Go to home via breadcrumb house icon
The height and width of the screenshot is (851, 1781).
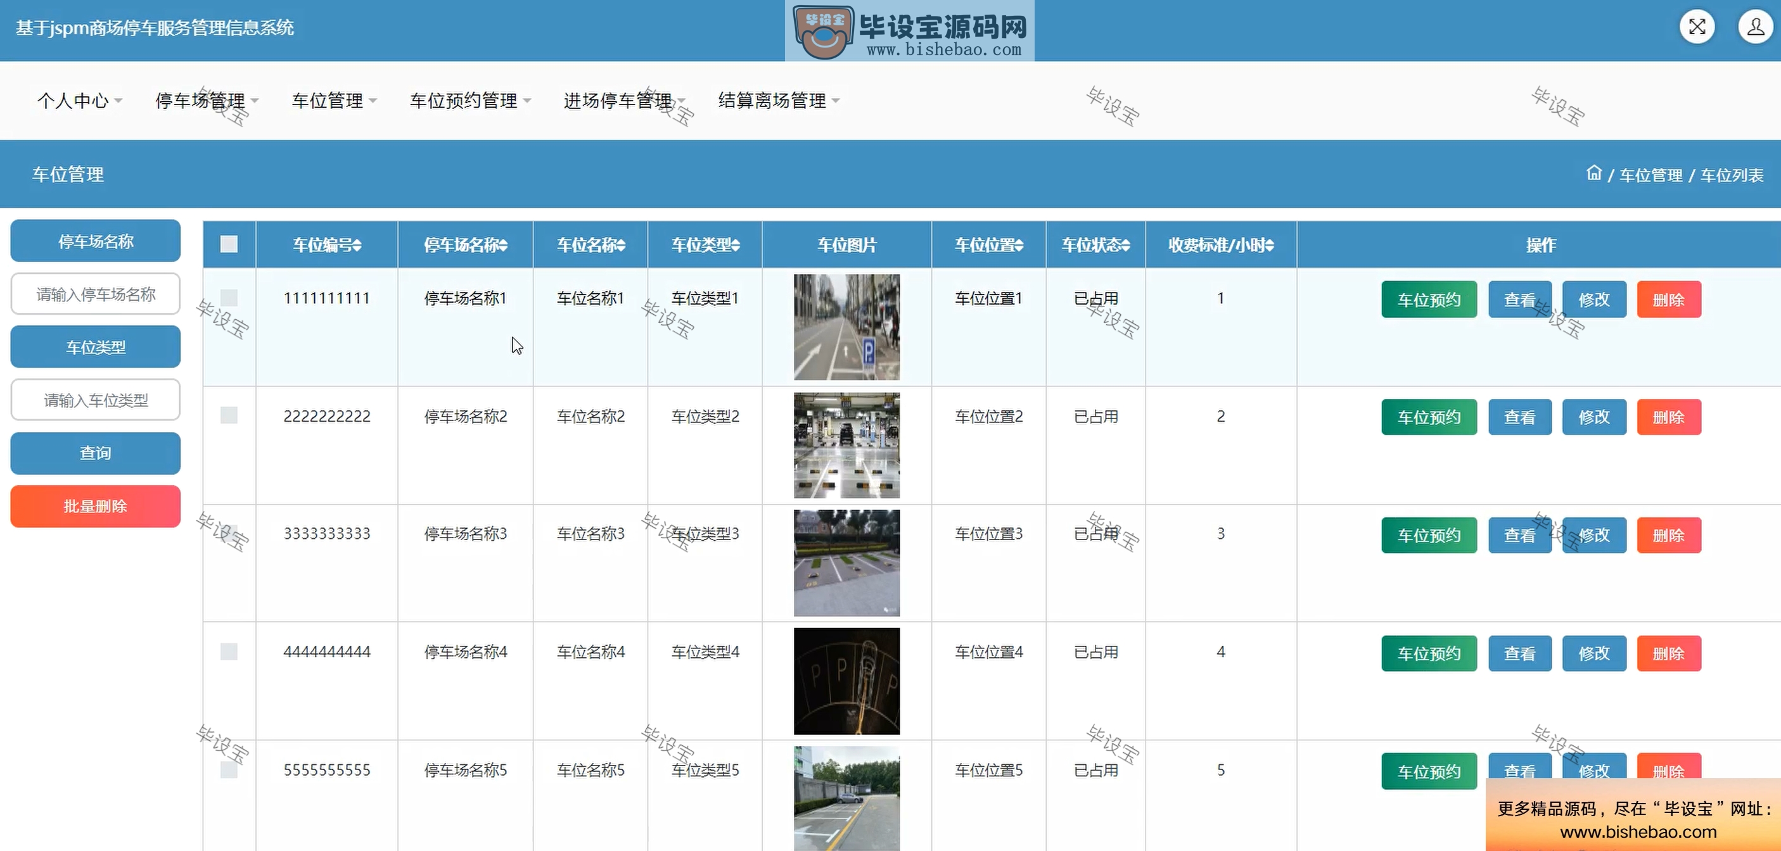click(1593, 173)
